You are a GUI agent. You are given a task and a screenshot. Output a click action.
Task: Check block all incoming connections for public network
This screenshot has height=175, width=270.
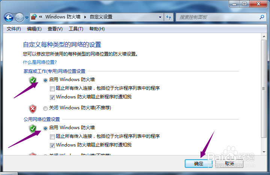click(52, 137)
